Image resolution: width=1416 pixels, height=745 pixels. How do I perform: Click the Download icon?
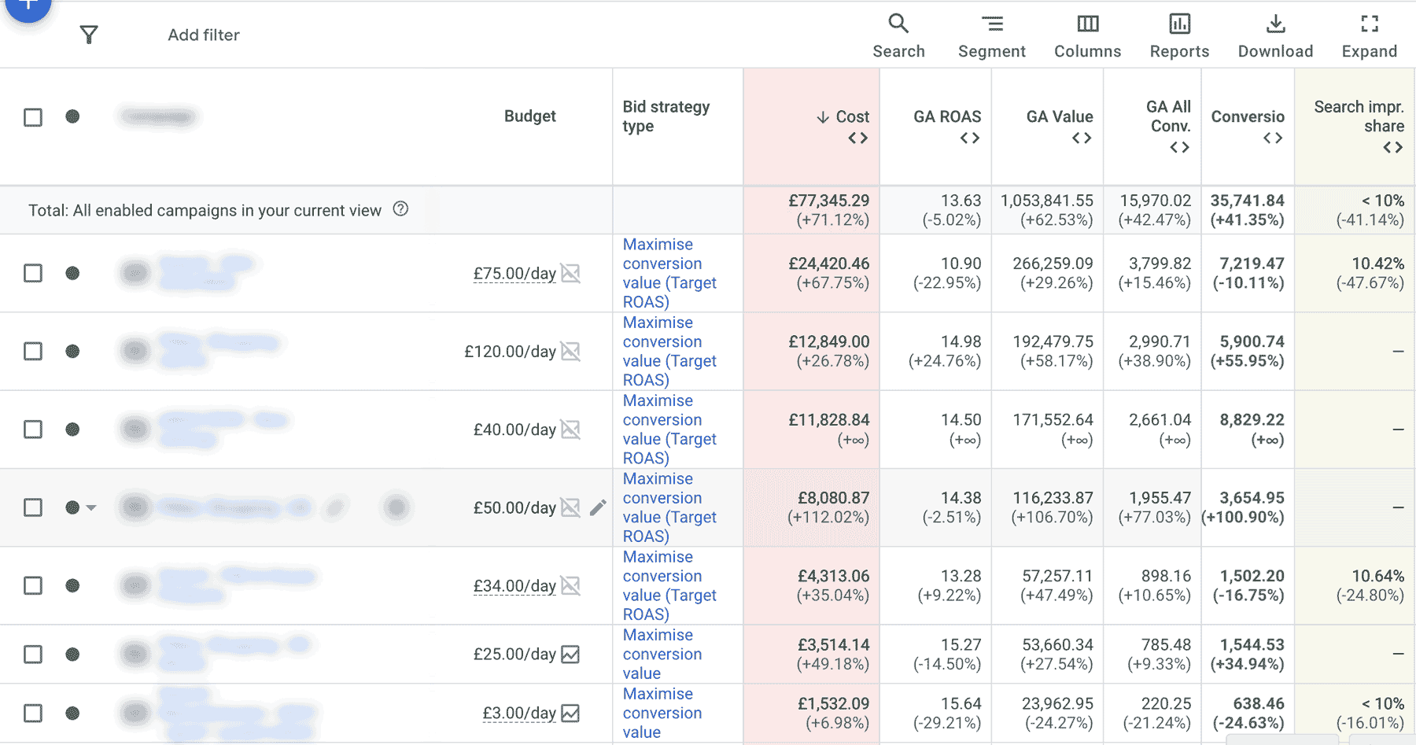pyautogui.click(x=1274, y=24)
